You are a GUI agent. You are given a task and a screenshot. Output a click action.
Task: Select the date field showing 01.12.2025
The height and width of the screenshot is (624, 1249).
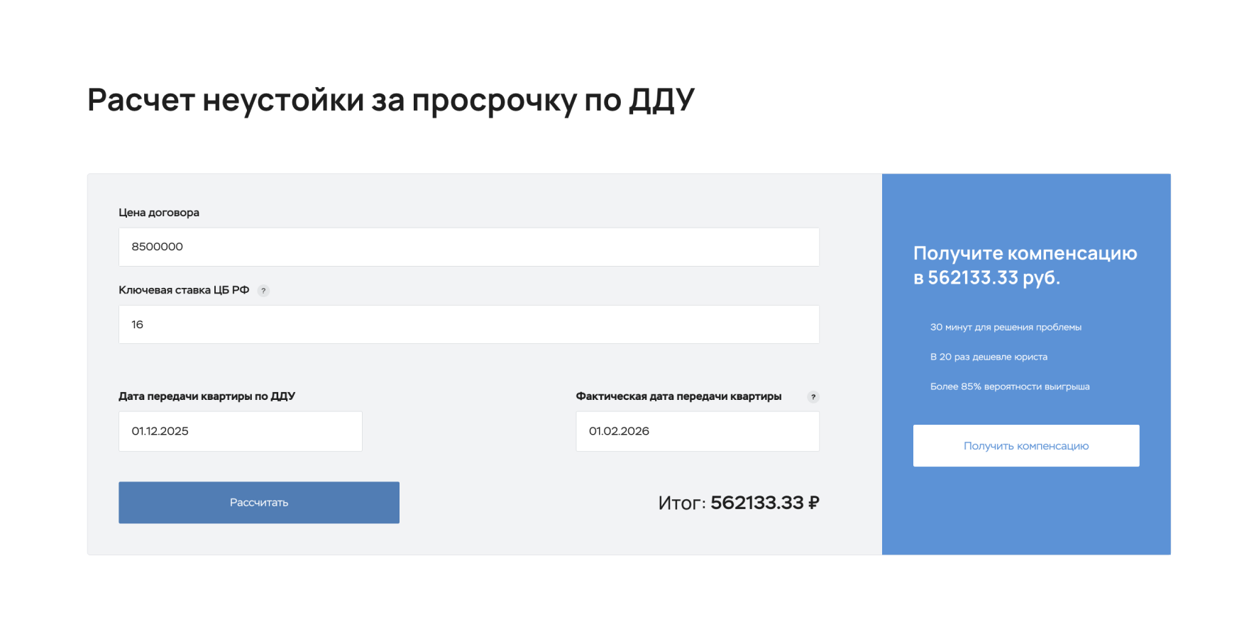[x=240, y=431]
